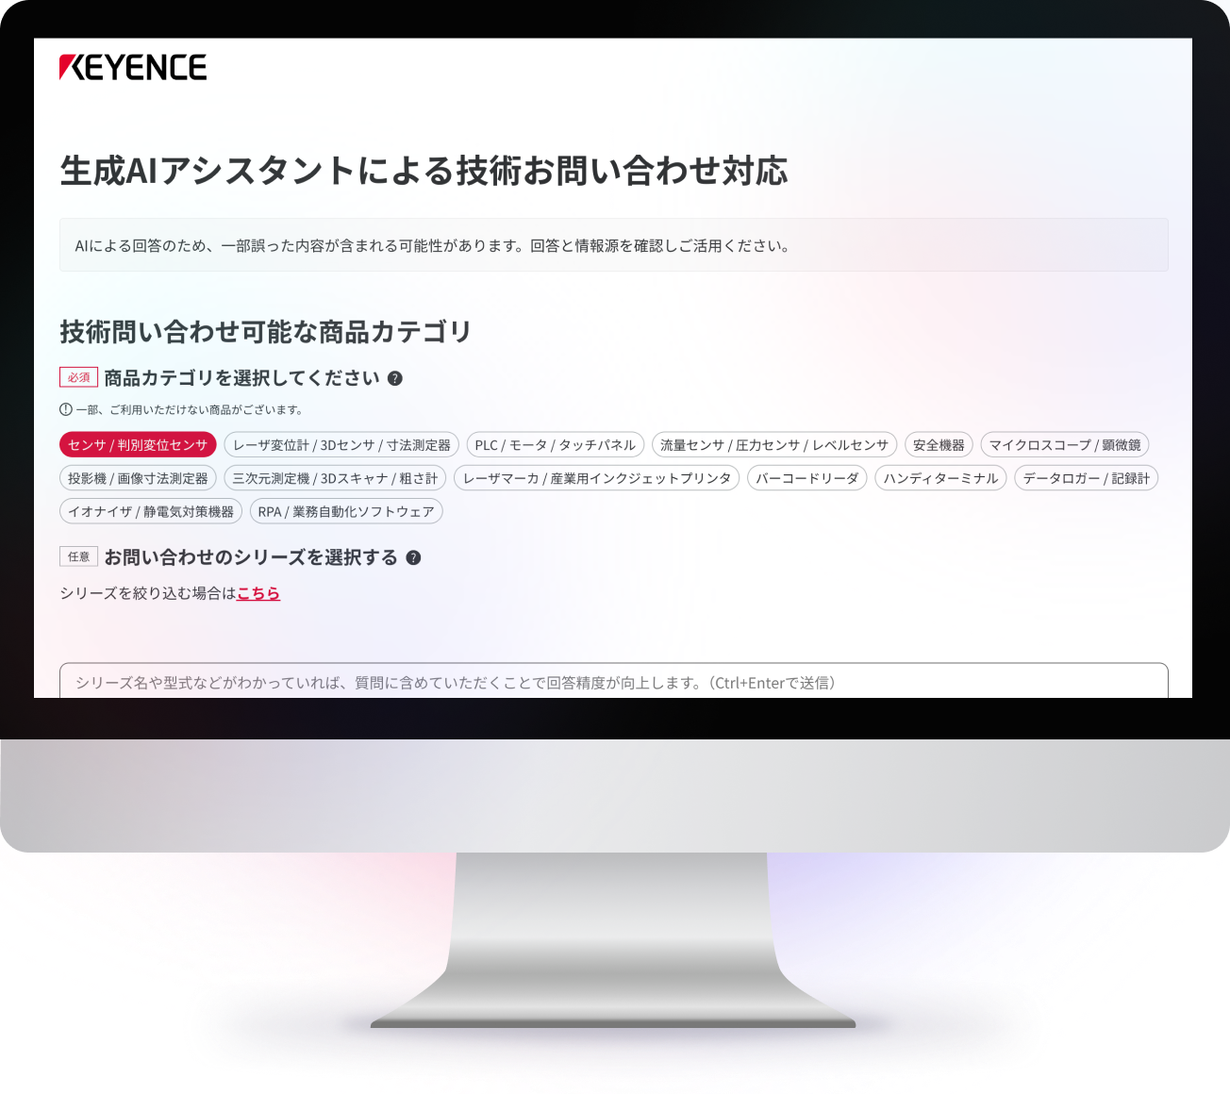The height and width of the screenshot is (1094, 1230).
Task: Click help icon beside お問い合わせのシリーズを選択する
Action: [413, 557]
